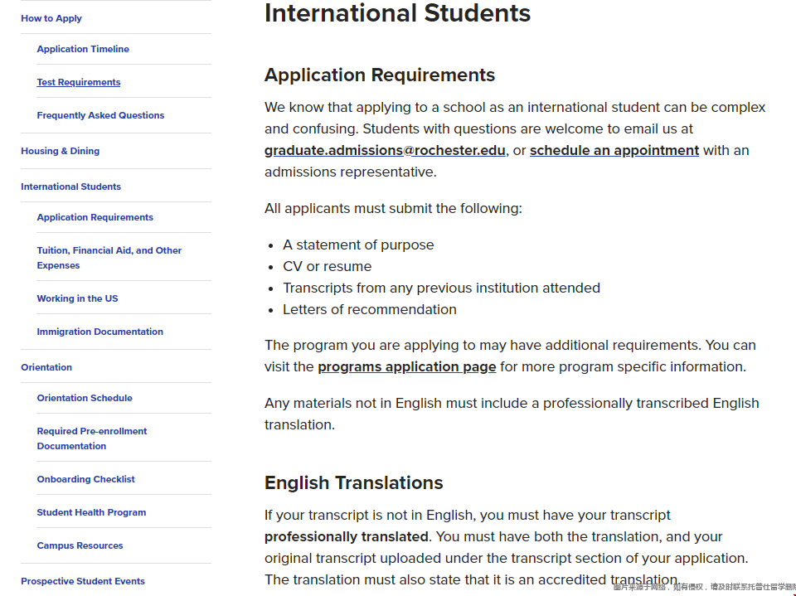Select Housing & Dining in sidebar
This screenshot has height=596, width=796.
click(60, 151)
